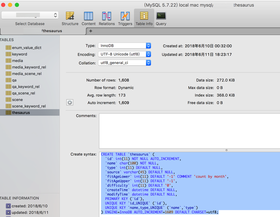Open the Structure view icon
The height and width of the screenshot is (217, 280).
[70, 16]
